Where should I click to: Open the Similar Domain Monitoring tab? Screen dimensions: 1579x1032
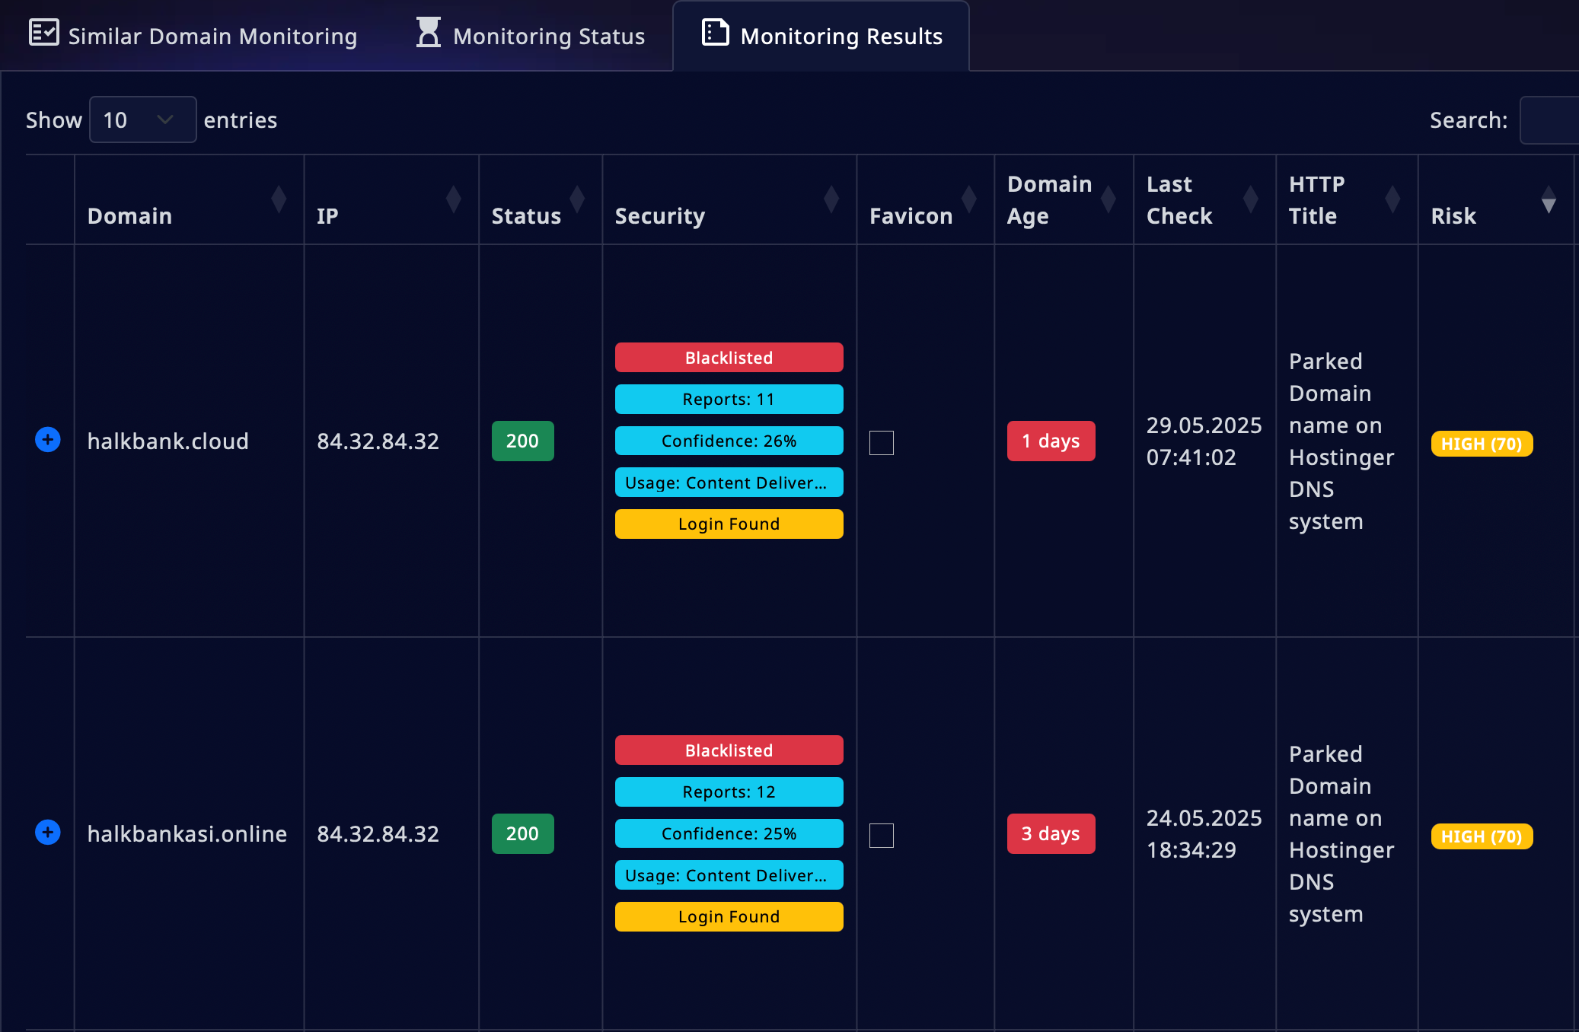[x=193, y=36]
